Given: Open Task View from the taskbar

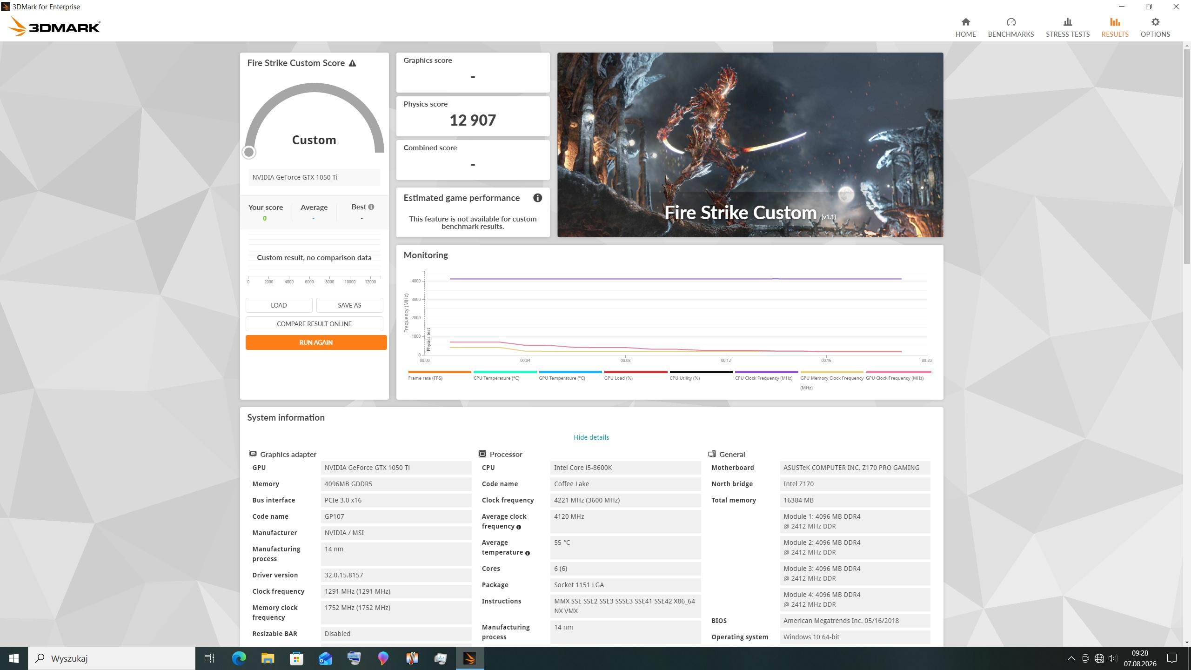Looking at the screenshot, I should click(209, 658).
